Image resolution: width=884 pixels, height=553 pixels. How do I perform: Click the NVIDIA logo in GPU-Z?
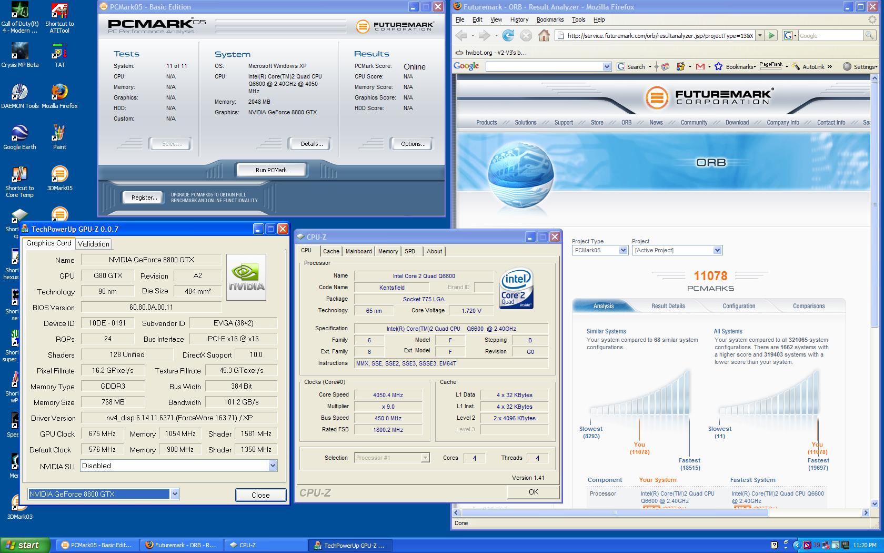tap(246, 278)
